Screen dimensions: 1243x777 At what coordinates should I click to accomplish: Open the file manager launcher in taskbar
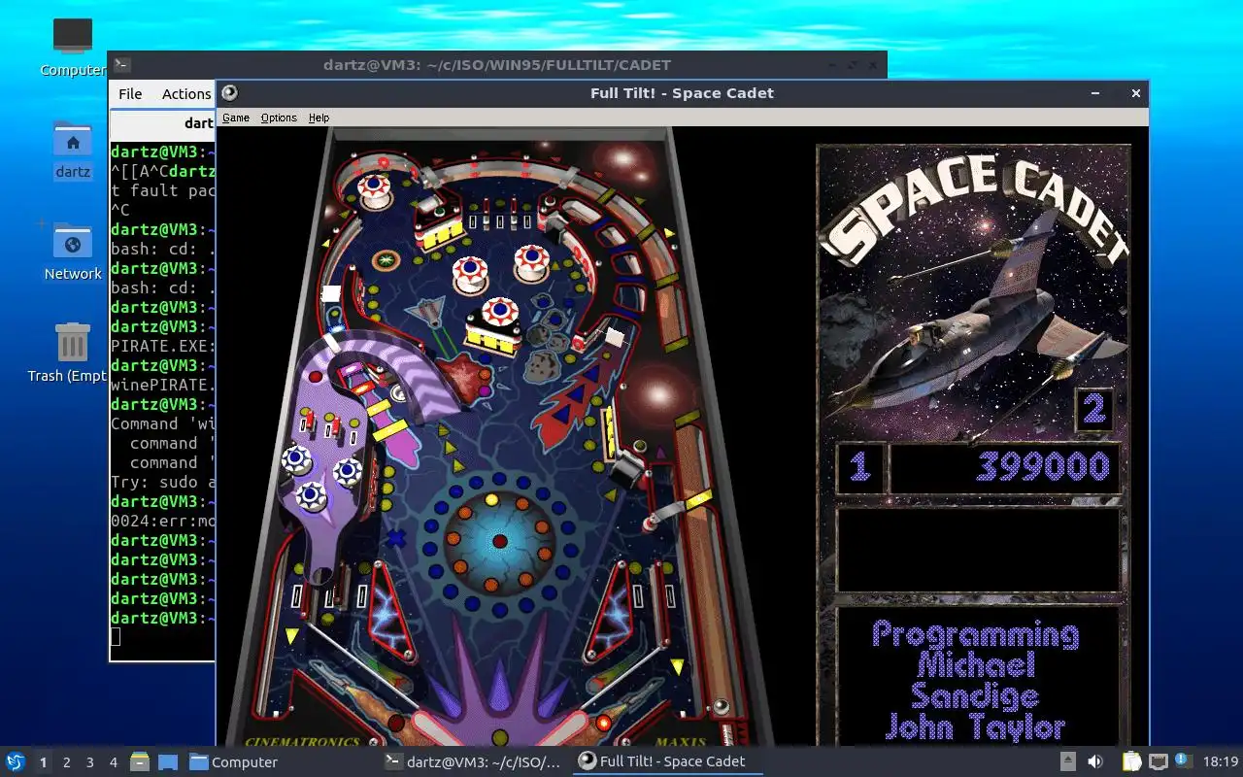[140, 762]
